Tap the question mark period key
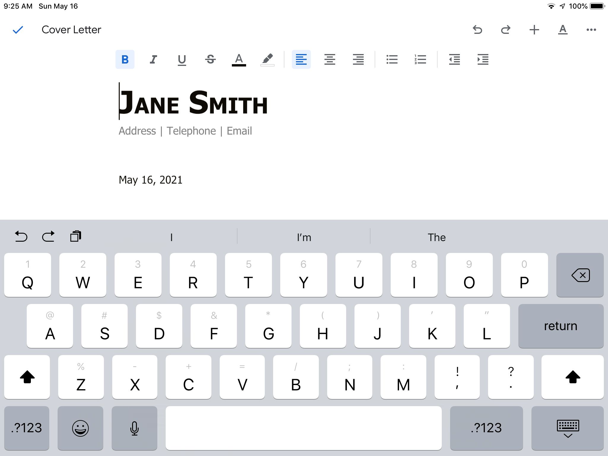This screenshot has width=608, height=456. [x=511, y=377]
